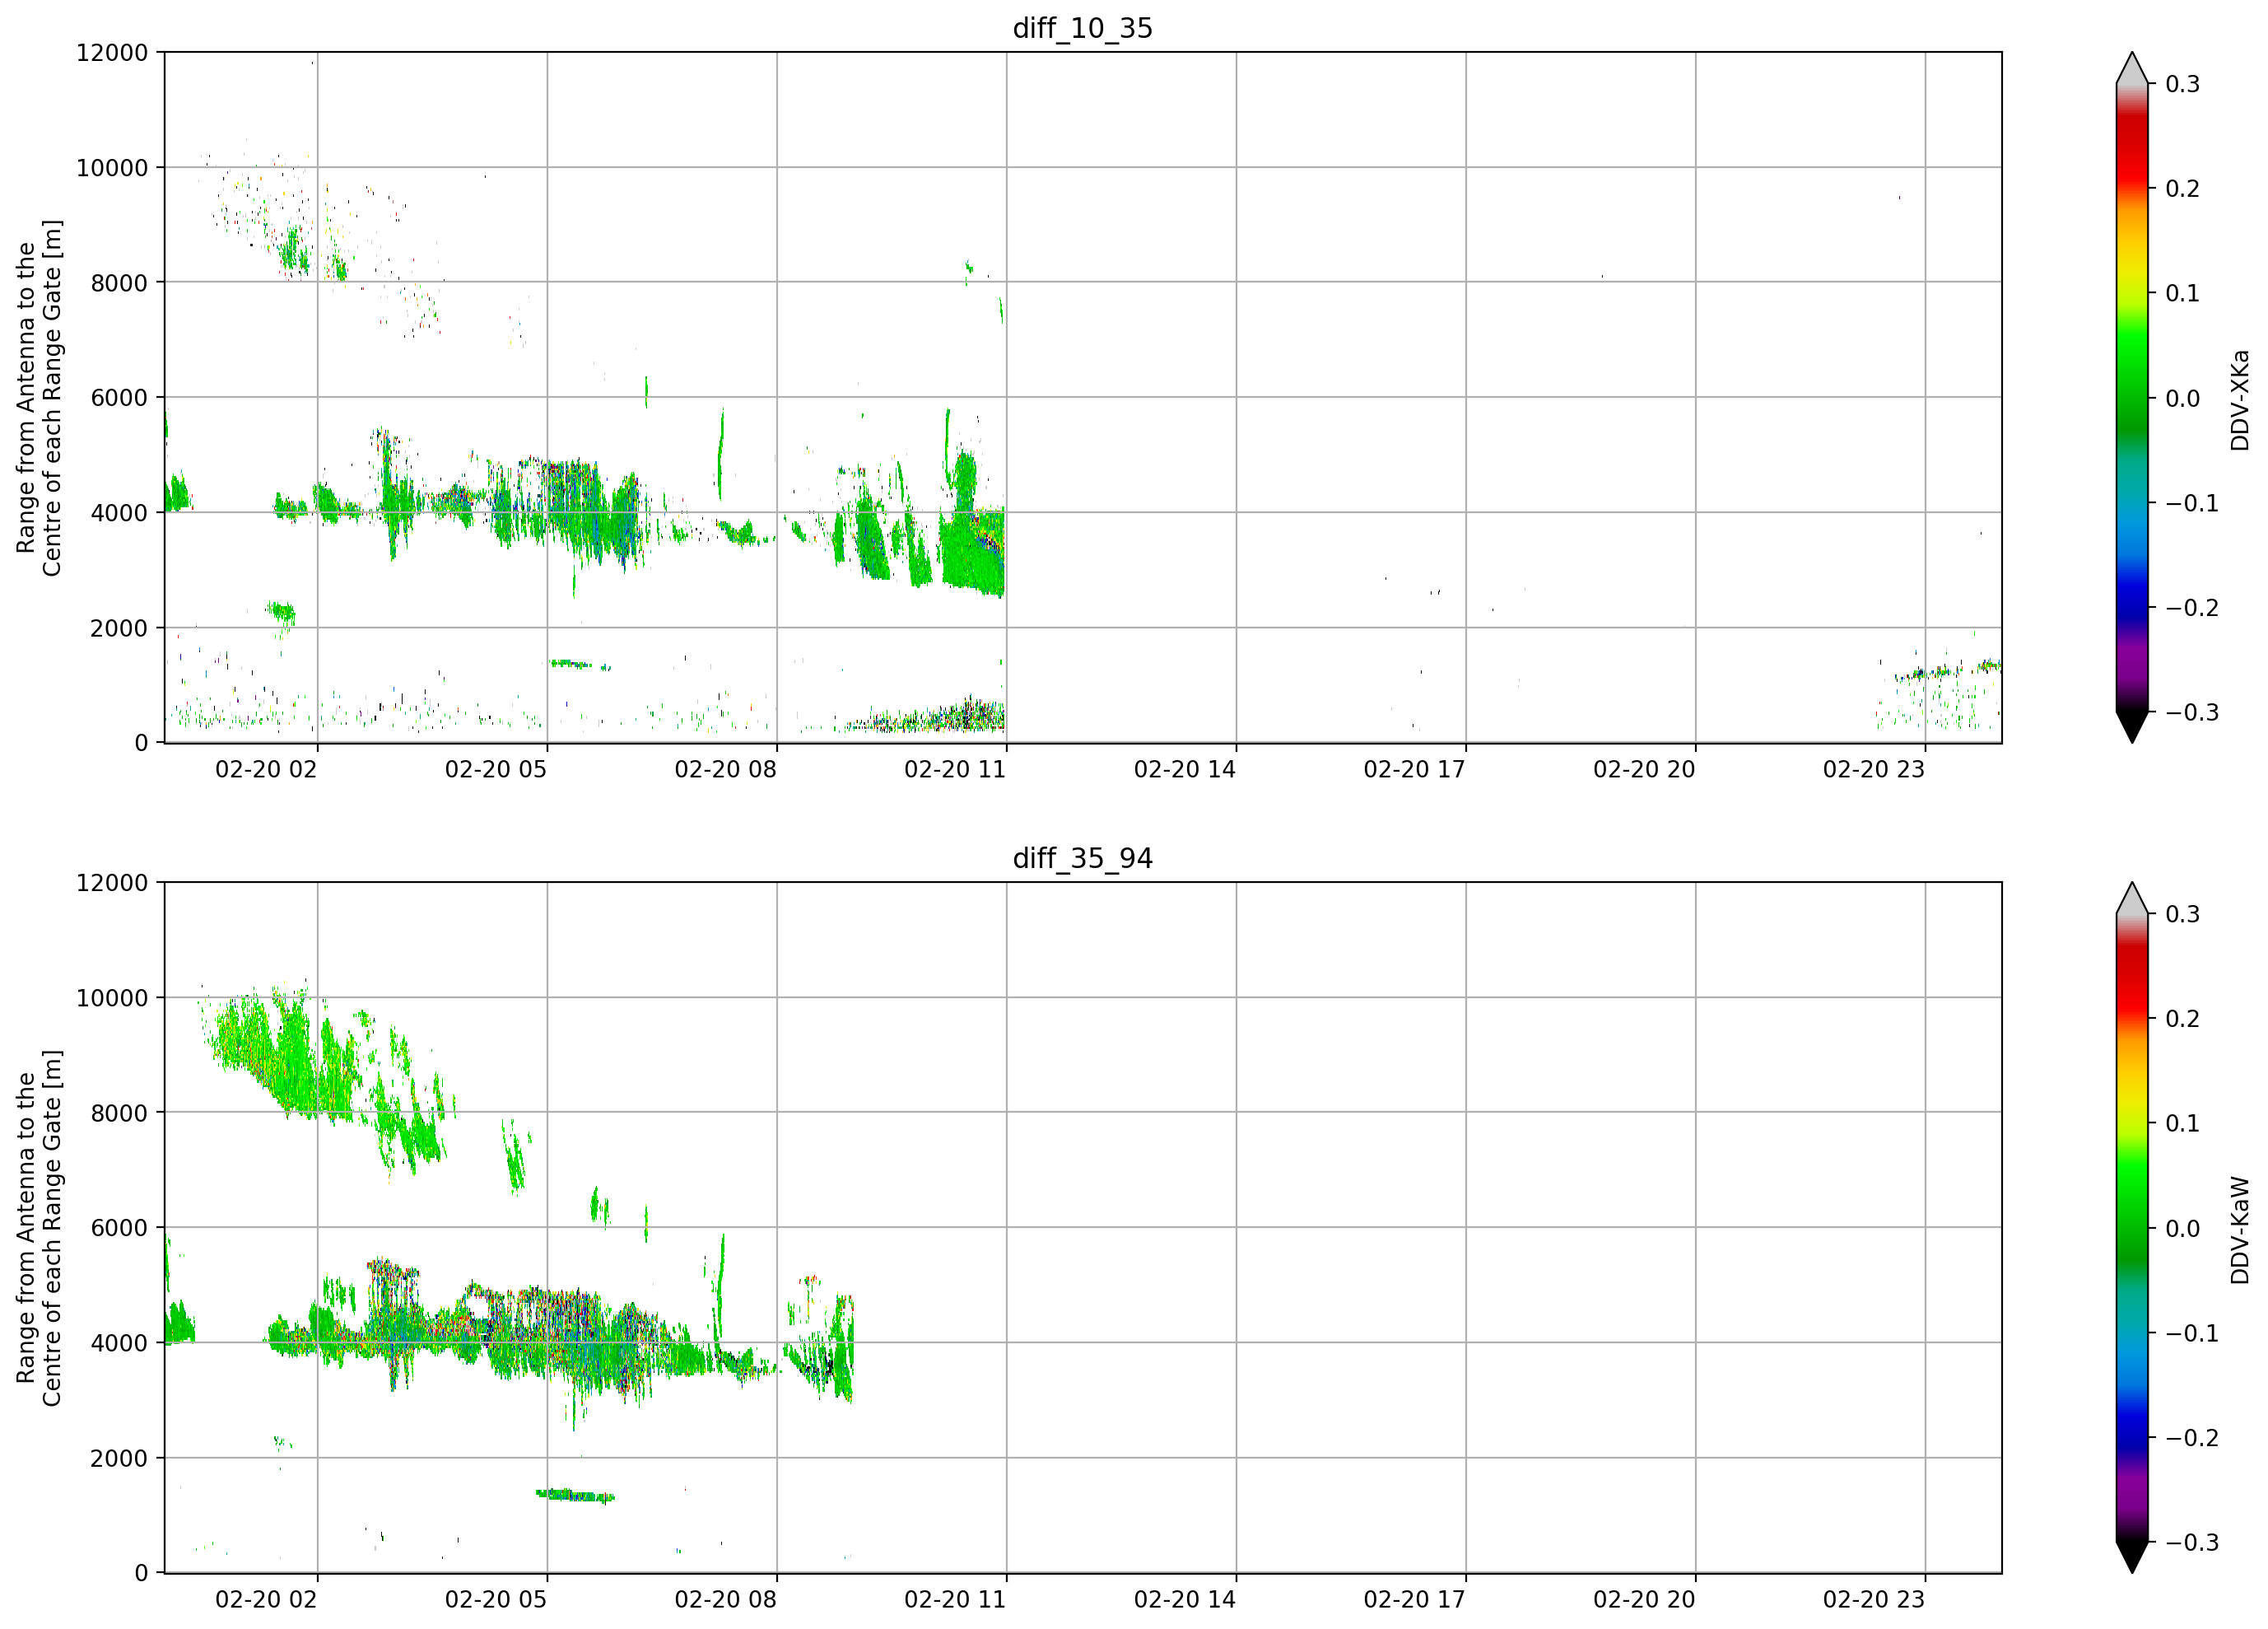The image size is (2268, 1629).
Task: Click the 2000 y-tick of diff_10_35 plot
Action: 119,628
